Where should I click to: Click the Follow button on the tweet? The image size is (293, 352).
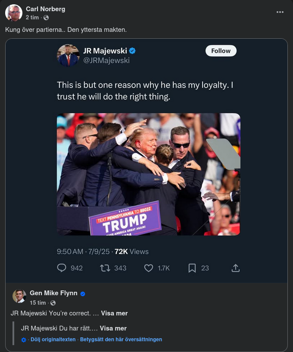pos(221,51)
